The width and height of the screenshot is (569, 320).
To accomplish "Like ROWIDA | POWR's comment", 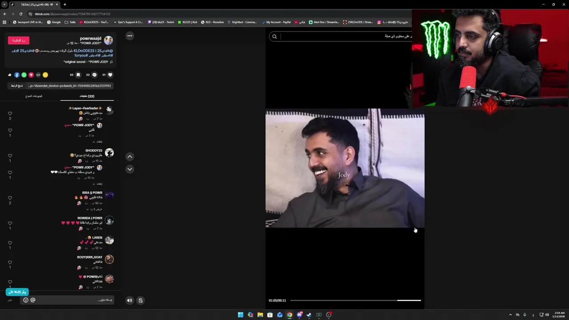I will [10, 224].
